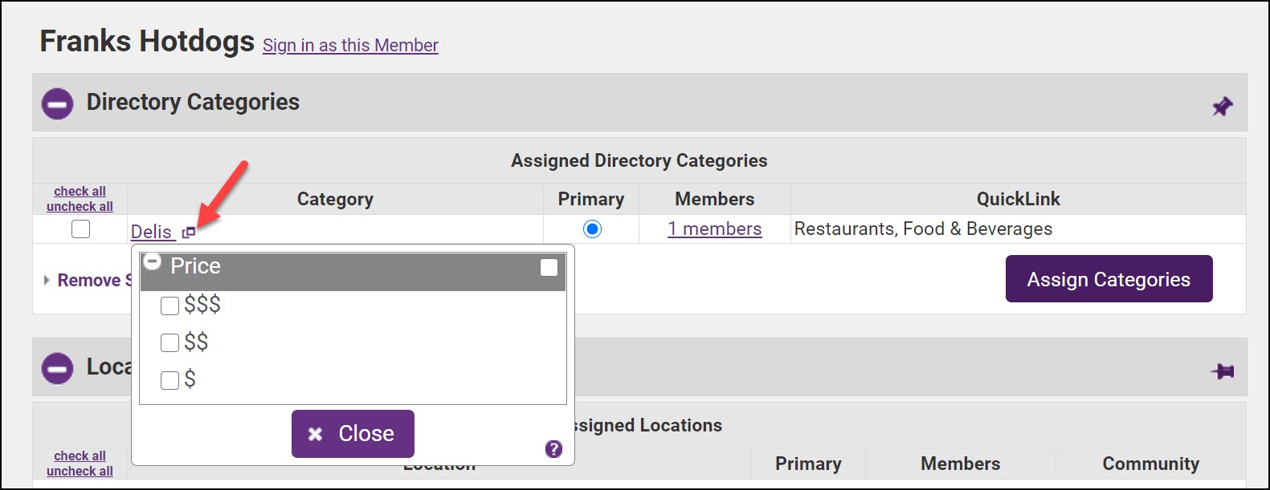Check the $$ price checkbox

tap(169, 343)
